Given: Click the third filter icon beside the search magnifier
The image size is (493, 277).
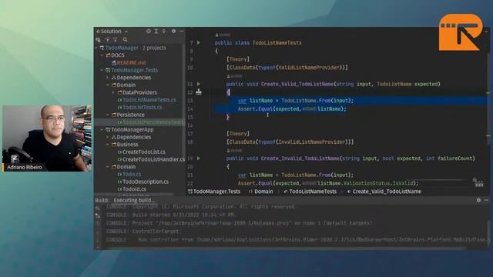Looking at the screenshot, I should click(115, 39).
